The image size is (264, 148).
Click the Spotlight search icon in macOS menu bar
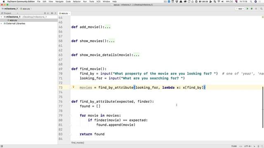click(251, 2)
